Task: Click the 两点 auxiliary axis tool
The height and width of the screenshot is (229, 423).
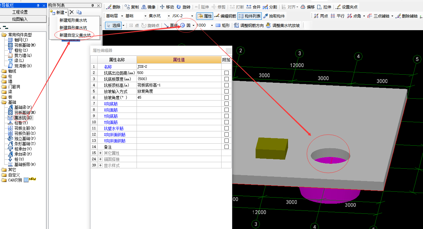Action: pos(321,16)
